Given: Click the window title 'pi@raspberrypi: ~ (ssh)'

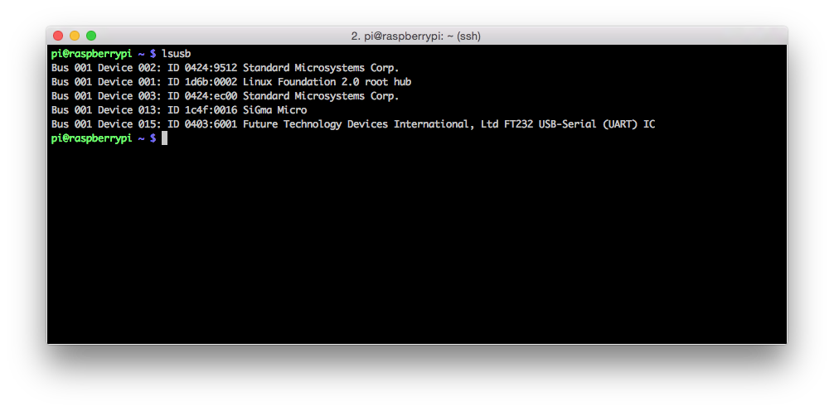Looking at the screenshot, I should (416, 36).
